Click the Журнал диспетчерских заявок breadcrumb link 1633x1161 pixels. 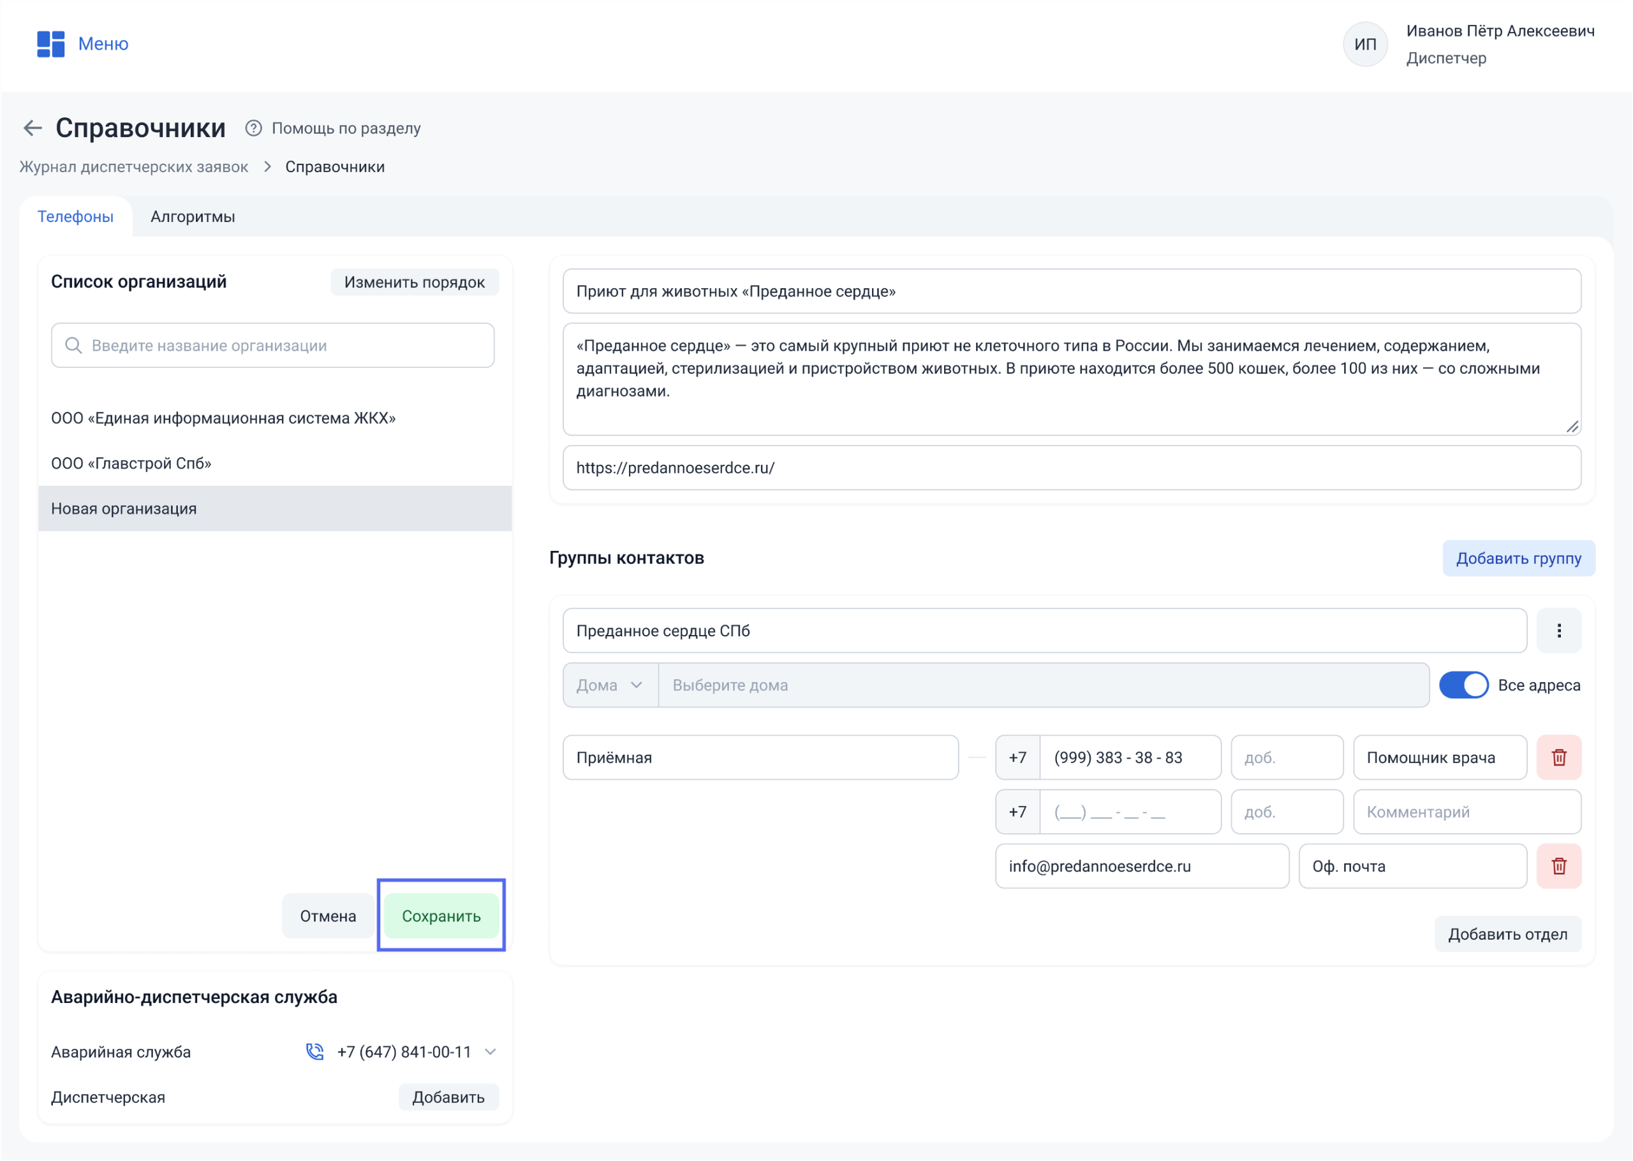(134, 166)
